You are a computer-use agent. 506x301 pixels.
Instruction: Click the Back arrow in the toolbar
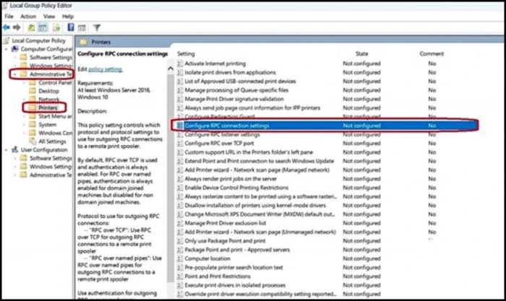click(x=7, y=27)
